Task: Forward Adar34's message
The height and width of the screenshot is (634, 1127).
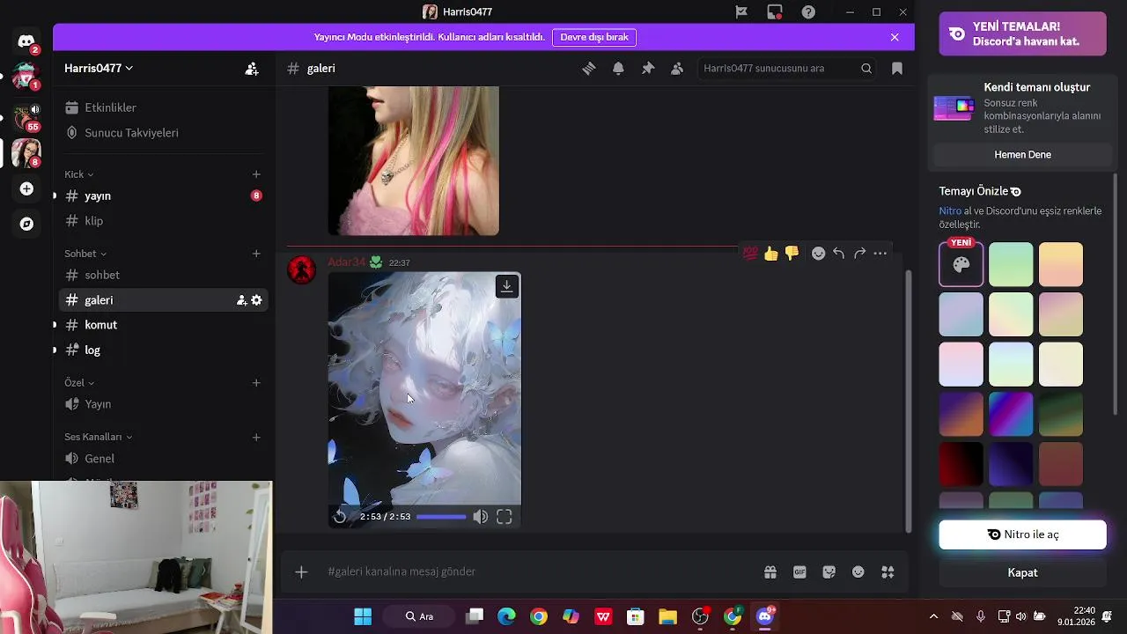Action: [859, 254]
